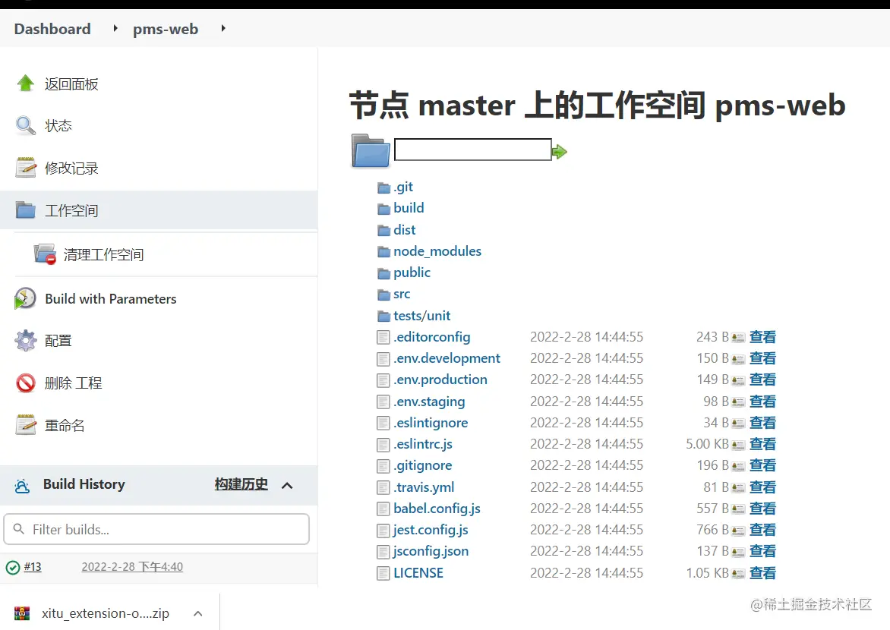Viewport: 890px width, 630px height.
Task: Open the downloaded xitu_extension zip file
Action: (106, 613)
